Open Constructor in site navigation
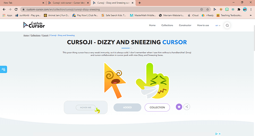255x136 pixels. (185, 25)
